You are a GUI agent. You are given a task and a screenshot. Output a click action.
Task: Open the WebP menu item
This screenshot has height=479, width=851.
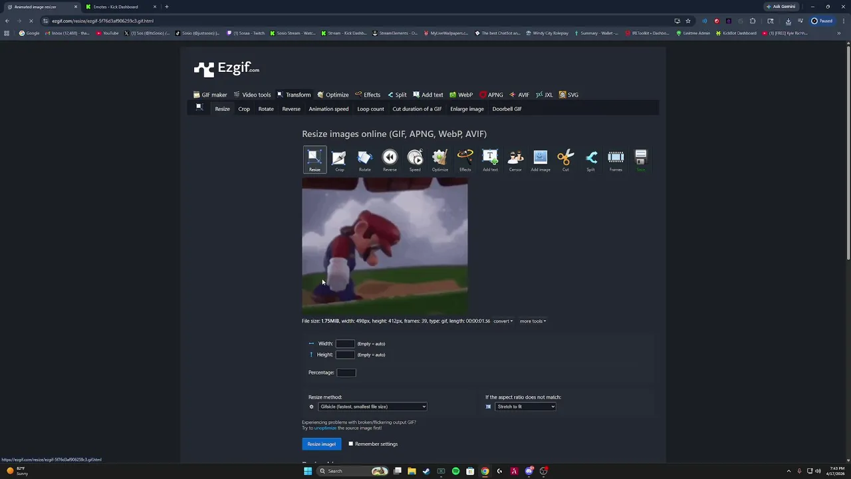pos(461,94)
